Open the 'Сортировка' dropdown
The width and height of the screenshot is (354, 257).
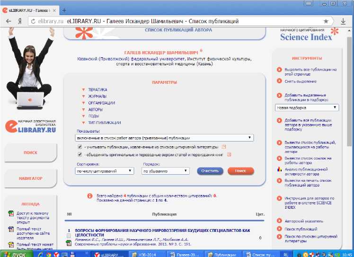(105, 171)
